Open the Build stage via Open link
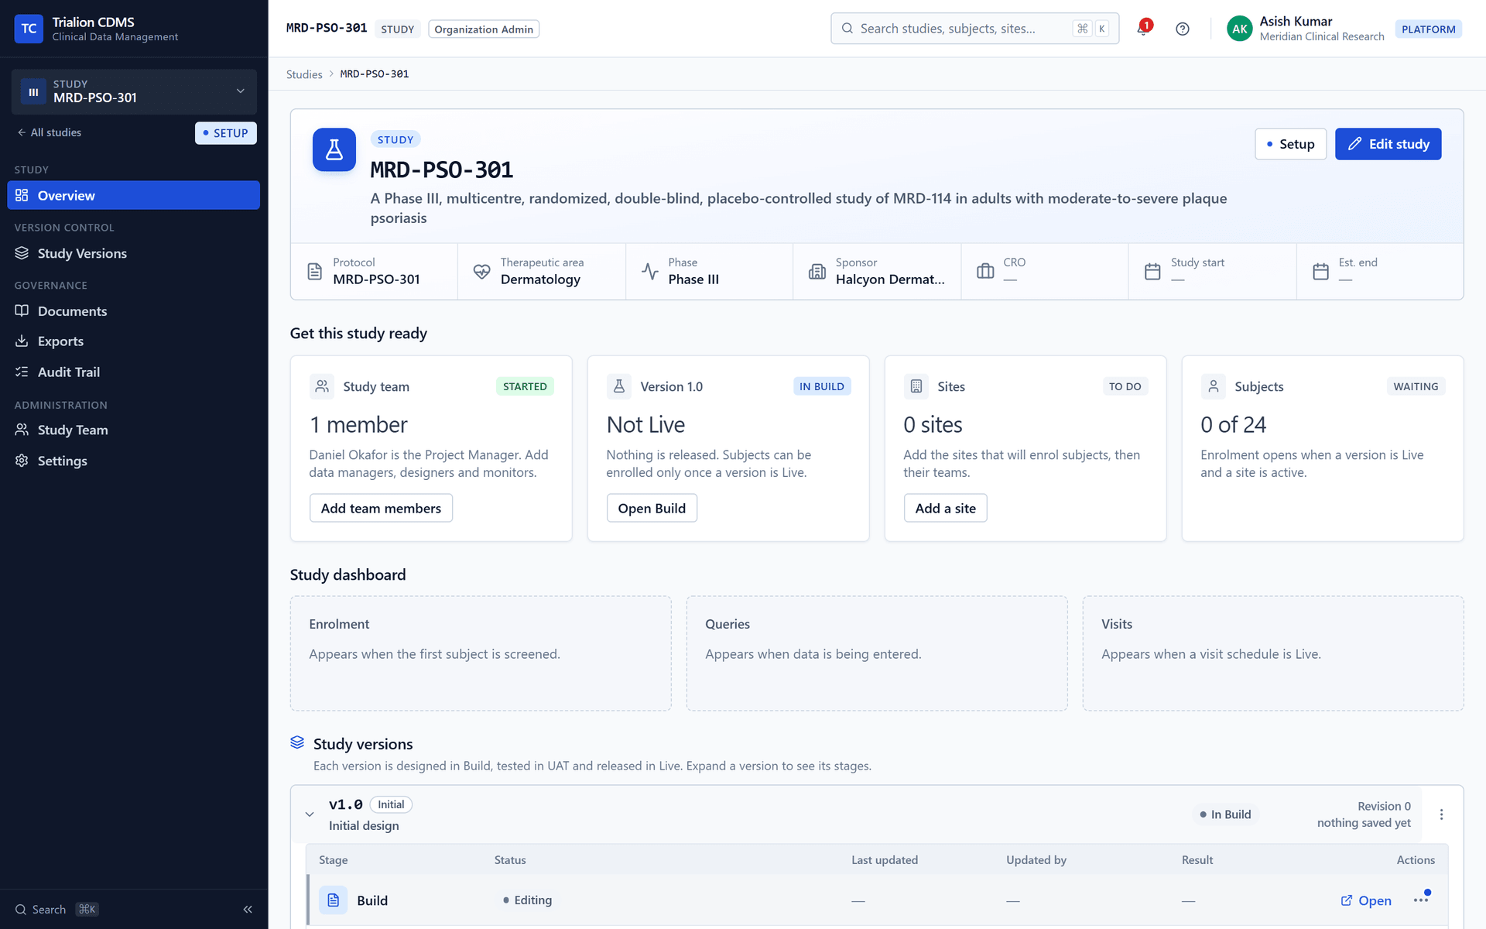This screenshot has height=929, width=1486. 1366,900
